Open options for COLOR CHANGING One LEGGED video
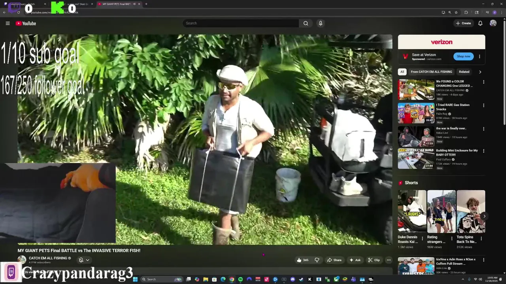 pyautogui.click(x=483, y=82)
